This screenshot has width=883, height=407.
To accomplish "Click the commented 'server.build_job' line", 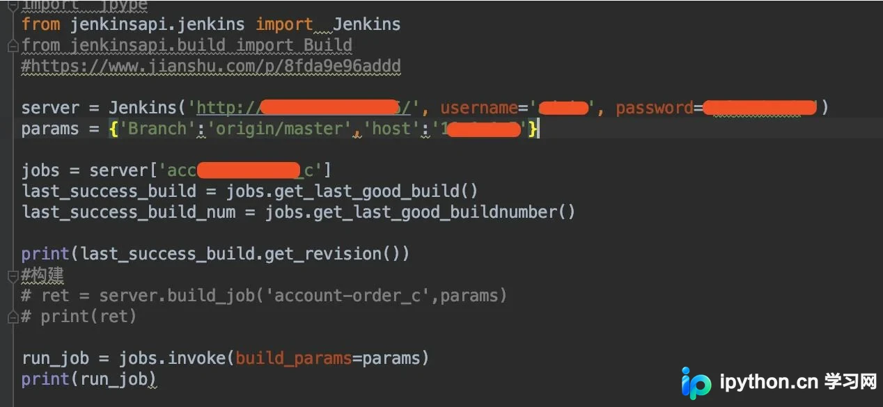I will pos(265,296).
